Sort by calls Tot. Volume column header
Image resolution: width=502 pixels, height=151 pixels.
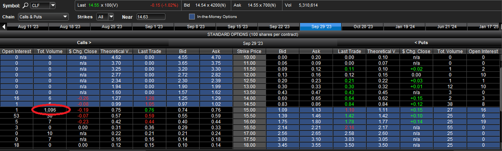coord(50,51)
